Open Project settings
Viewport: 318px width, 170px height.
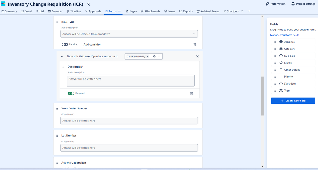[x=303, y=4]
